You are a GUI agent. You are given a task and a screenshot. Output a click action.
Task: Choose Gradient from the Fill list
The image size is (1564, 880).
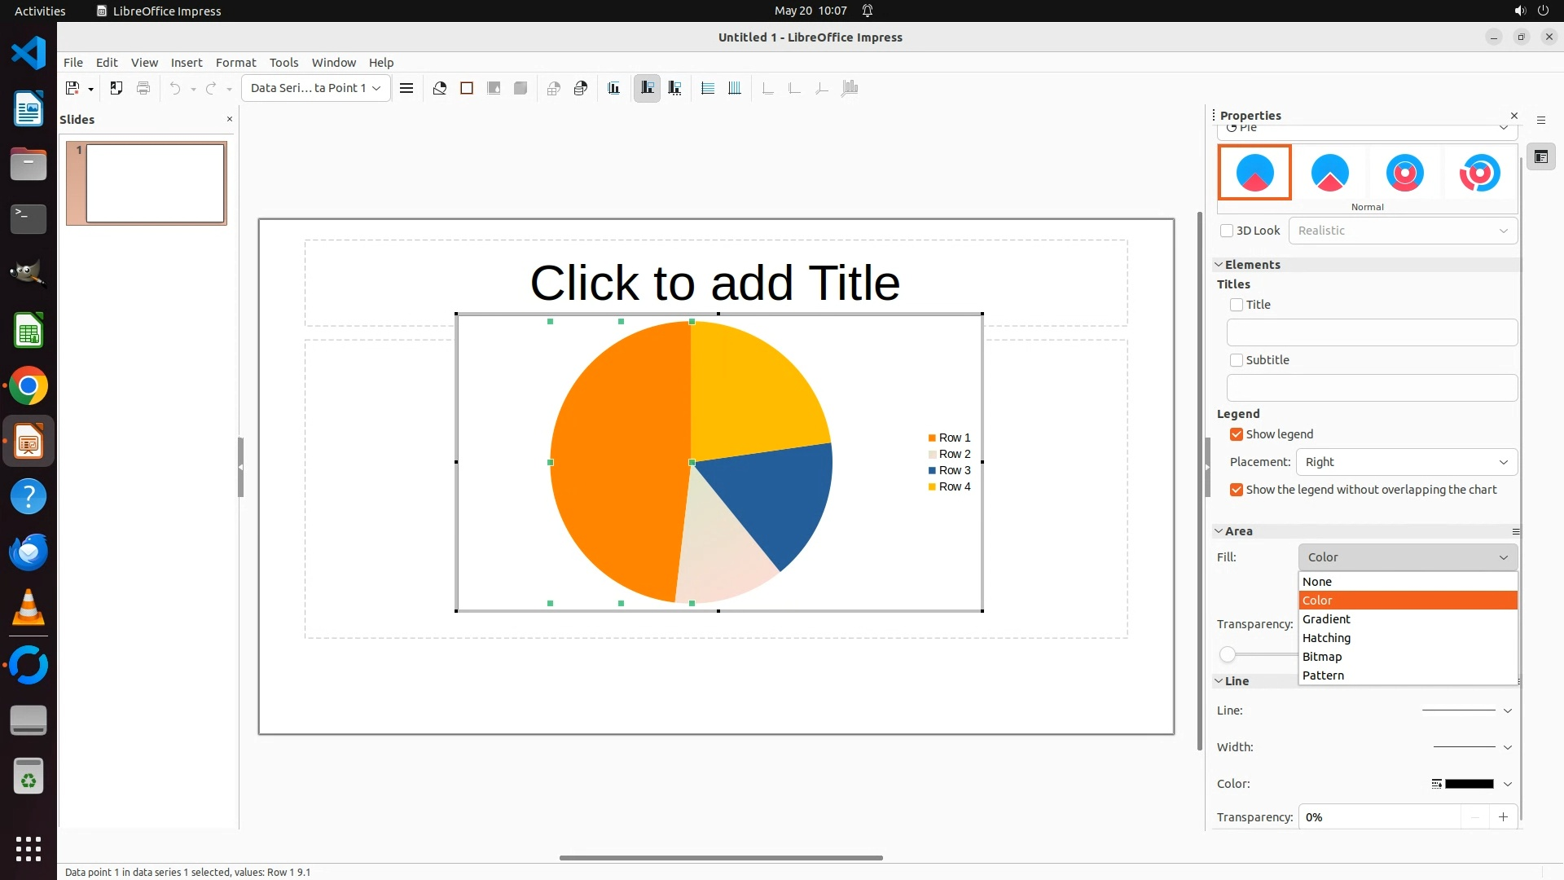tap(1326, 619)
